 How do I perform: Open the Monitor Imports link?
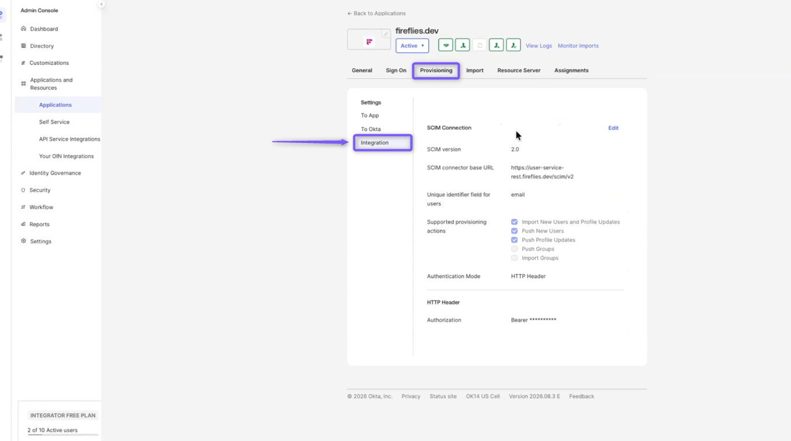[x=578, y=46]
